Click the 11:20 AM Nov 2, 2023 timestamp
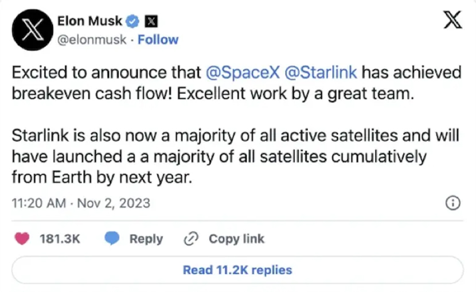The height and width of the screenshot is (292, 476). point(81,203)
